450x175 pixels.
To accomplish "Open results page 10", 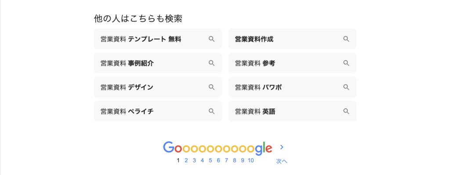I will pyautogui.click(x=251, y=161).
